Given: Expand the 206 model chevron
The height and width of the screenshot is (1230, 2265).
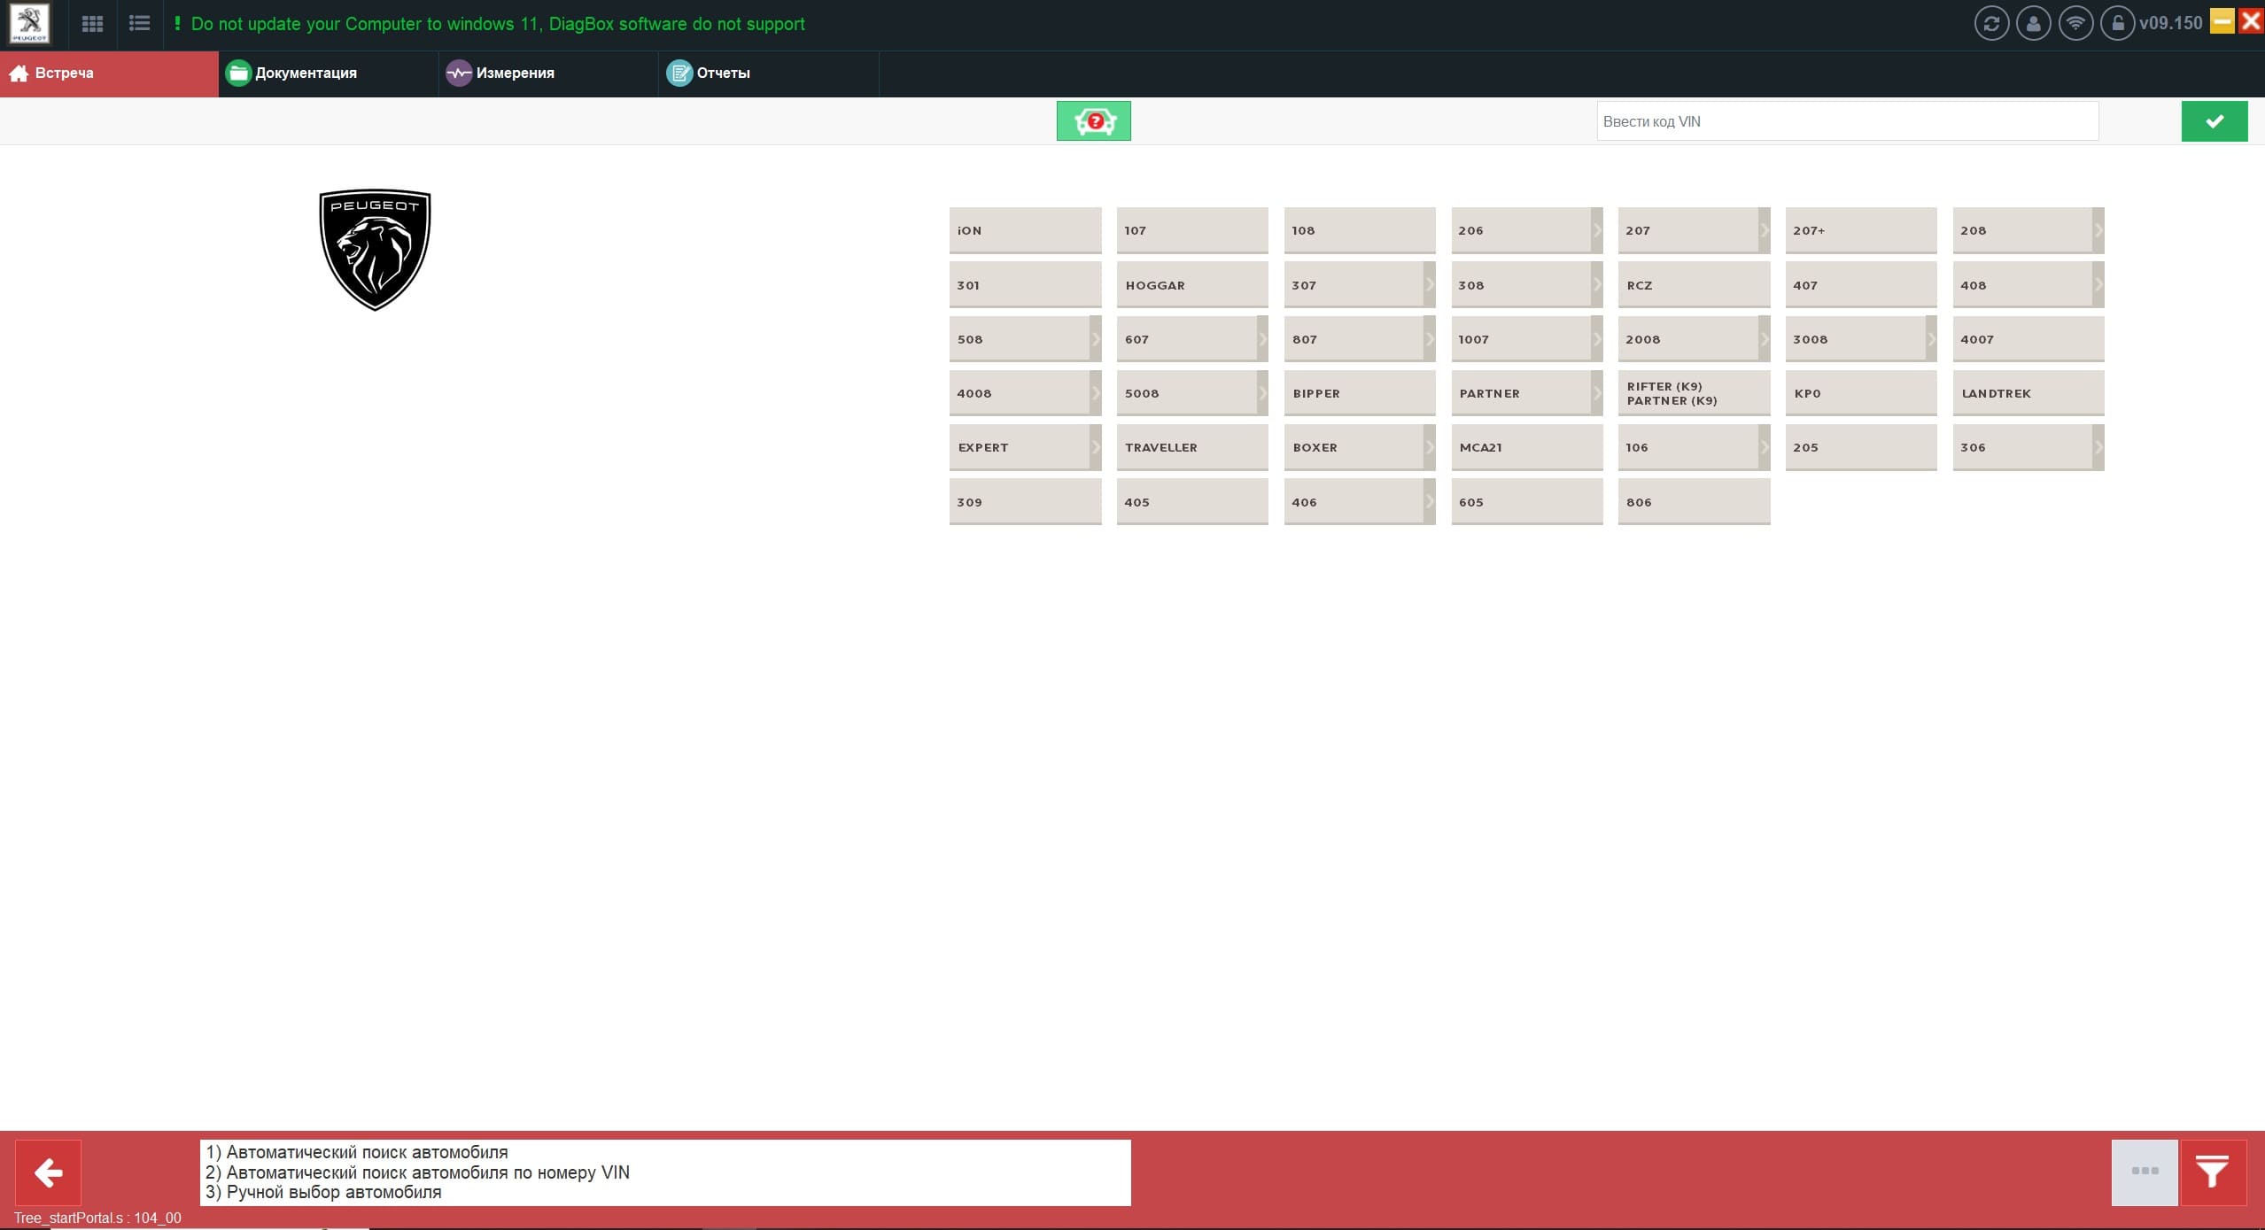Looking at the screenshot, I should coord(1596,230).
